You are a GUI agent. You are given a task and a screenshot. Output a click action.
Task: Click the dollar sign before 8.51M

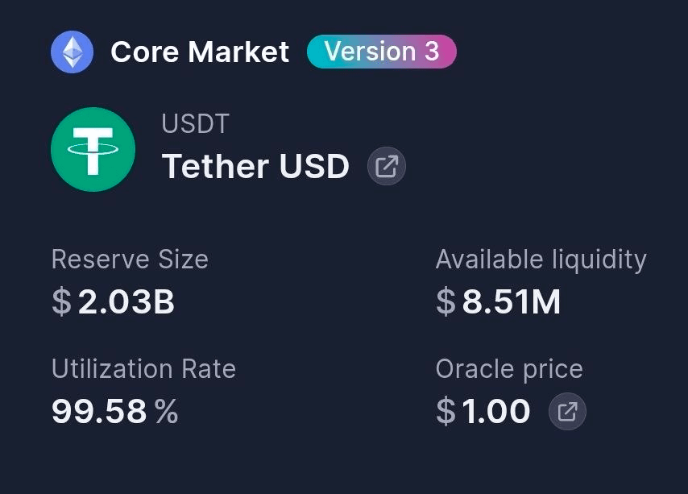pos(446,302)
